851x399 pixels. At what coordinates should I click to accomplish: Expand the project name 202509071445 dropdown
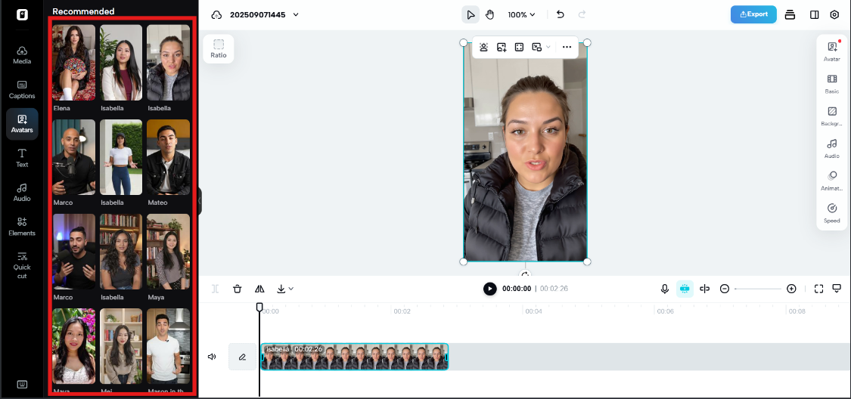(296, 14)
